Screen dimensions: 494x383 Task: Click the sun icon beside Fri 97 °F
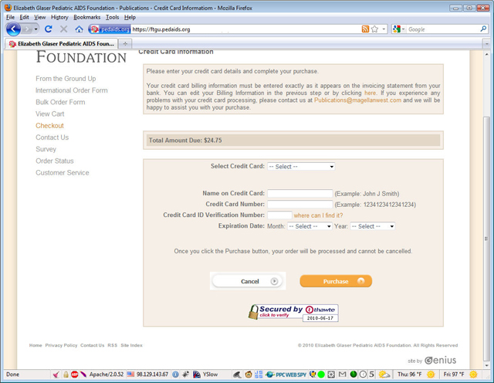(x=473, y=375)
